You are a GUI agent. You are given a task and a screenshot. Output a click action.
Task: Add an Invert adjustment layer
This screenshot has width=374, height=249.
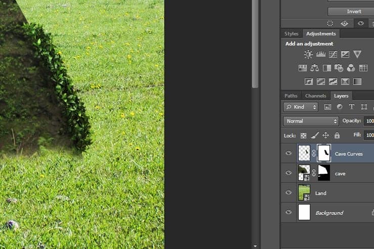tap(309, 82)
